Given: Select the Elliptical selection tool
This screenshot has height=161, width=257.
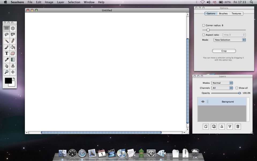Looking at the screenshot, I should [x=13, y=28].
